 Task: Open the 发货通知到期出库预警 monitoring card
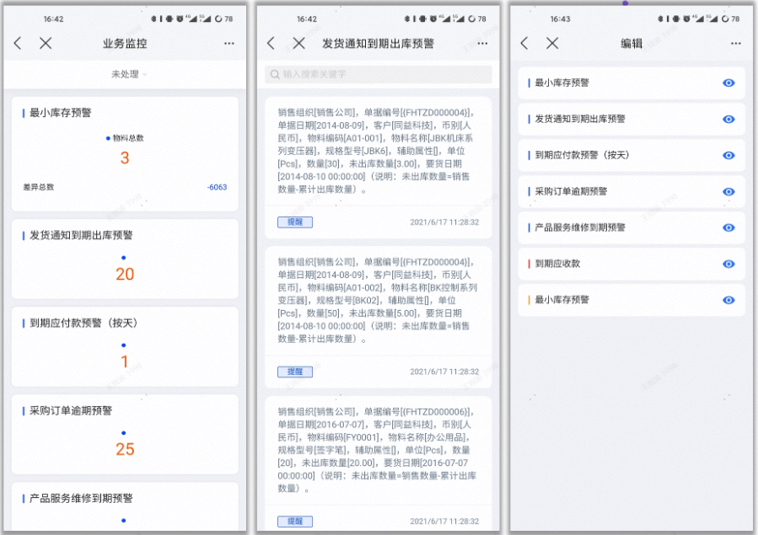pyautogui.click(x=124, y=261)
